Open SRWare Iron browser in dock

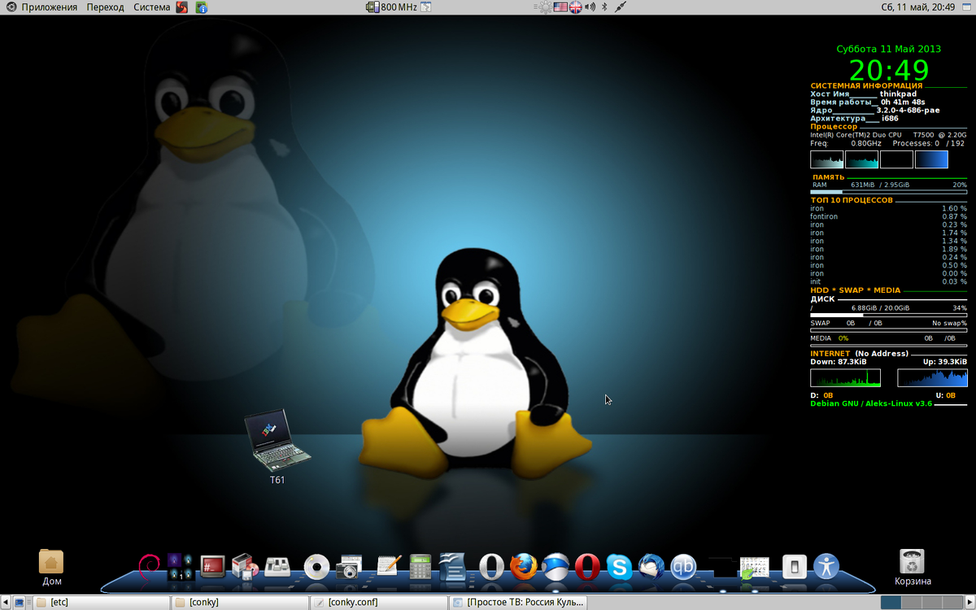pyautogui.click(x=556, y=566)
